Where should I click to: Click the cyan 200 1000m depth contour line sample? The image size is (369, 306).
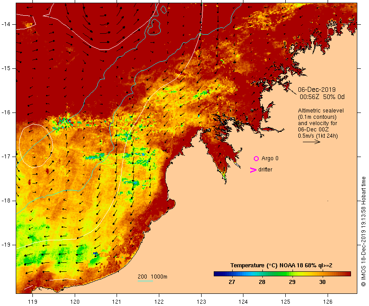[145, 281]
